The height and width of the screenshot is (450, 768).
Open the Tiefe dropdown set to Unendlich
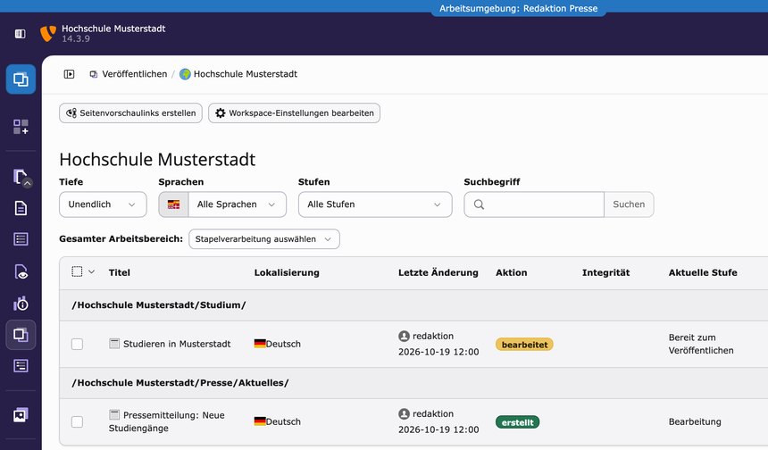(103, 204)
